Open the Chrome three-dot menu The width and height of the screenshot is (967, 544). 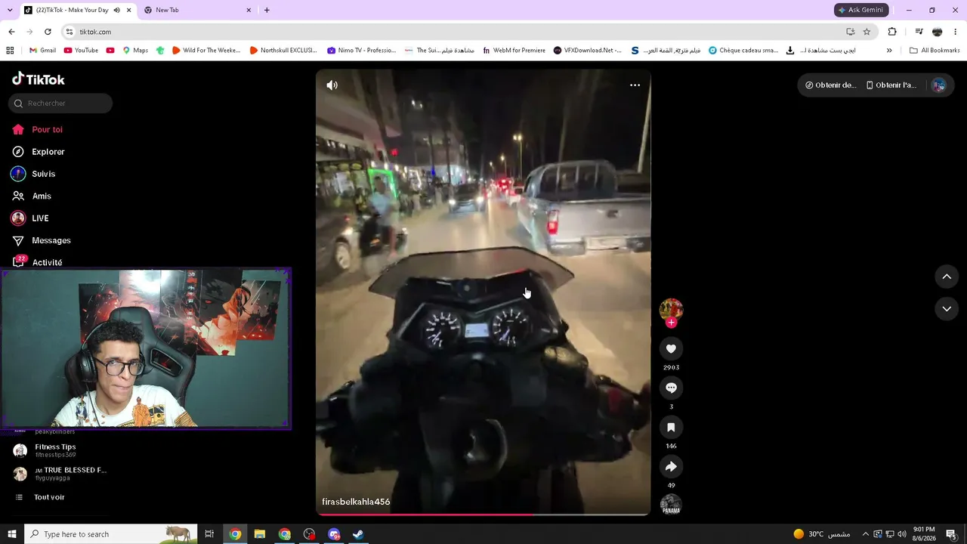click(x=956, y=32)
